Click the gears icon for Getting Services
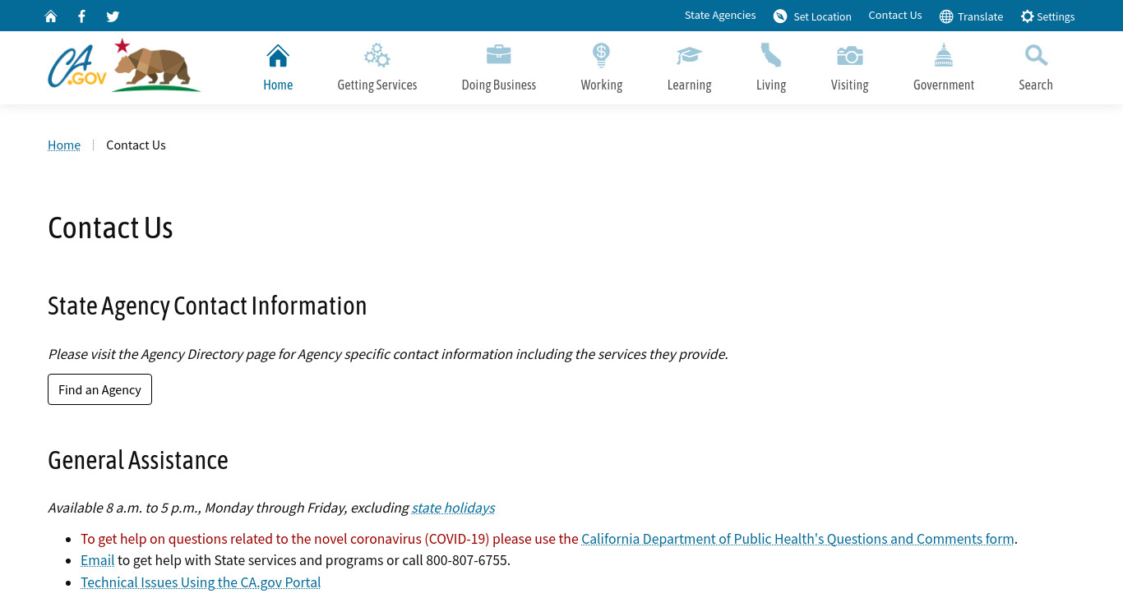Image resolution: width=1123 pixels, height=598 pixels. pyautogui.click(x=377, y=55)
